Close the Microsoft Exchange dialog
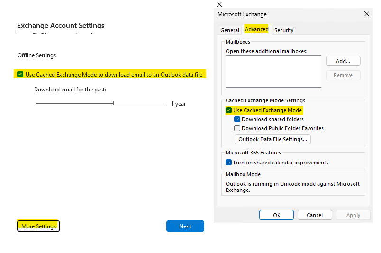 tap(367, 14)
